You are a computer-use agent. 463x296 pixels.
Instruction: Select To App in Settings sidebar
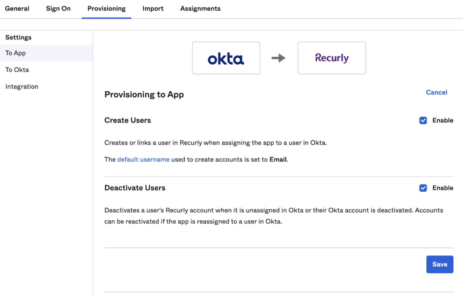(x=46, y=53)
